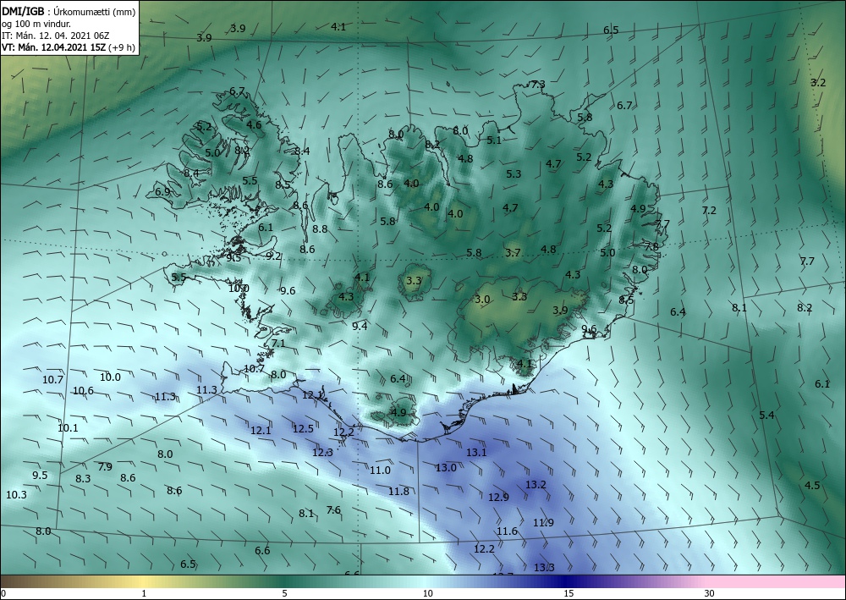The height and width of the screenshot is (600, 846).
Task: Click the map value '3.2'
Action: (818, 83)
